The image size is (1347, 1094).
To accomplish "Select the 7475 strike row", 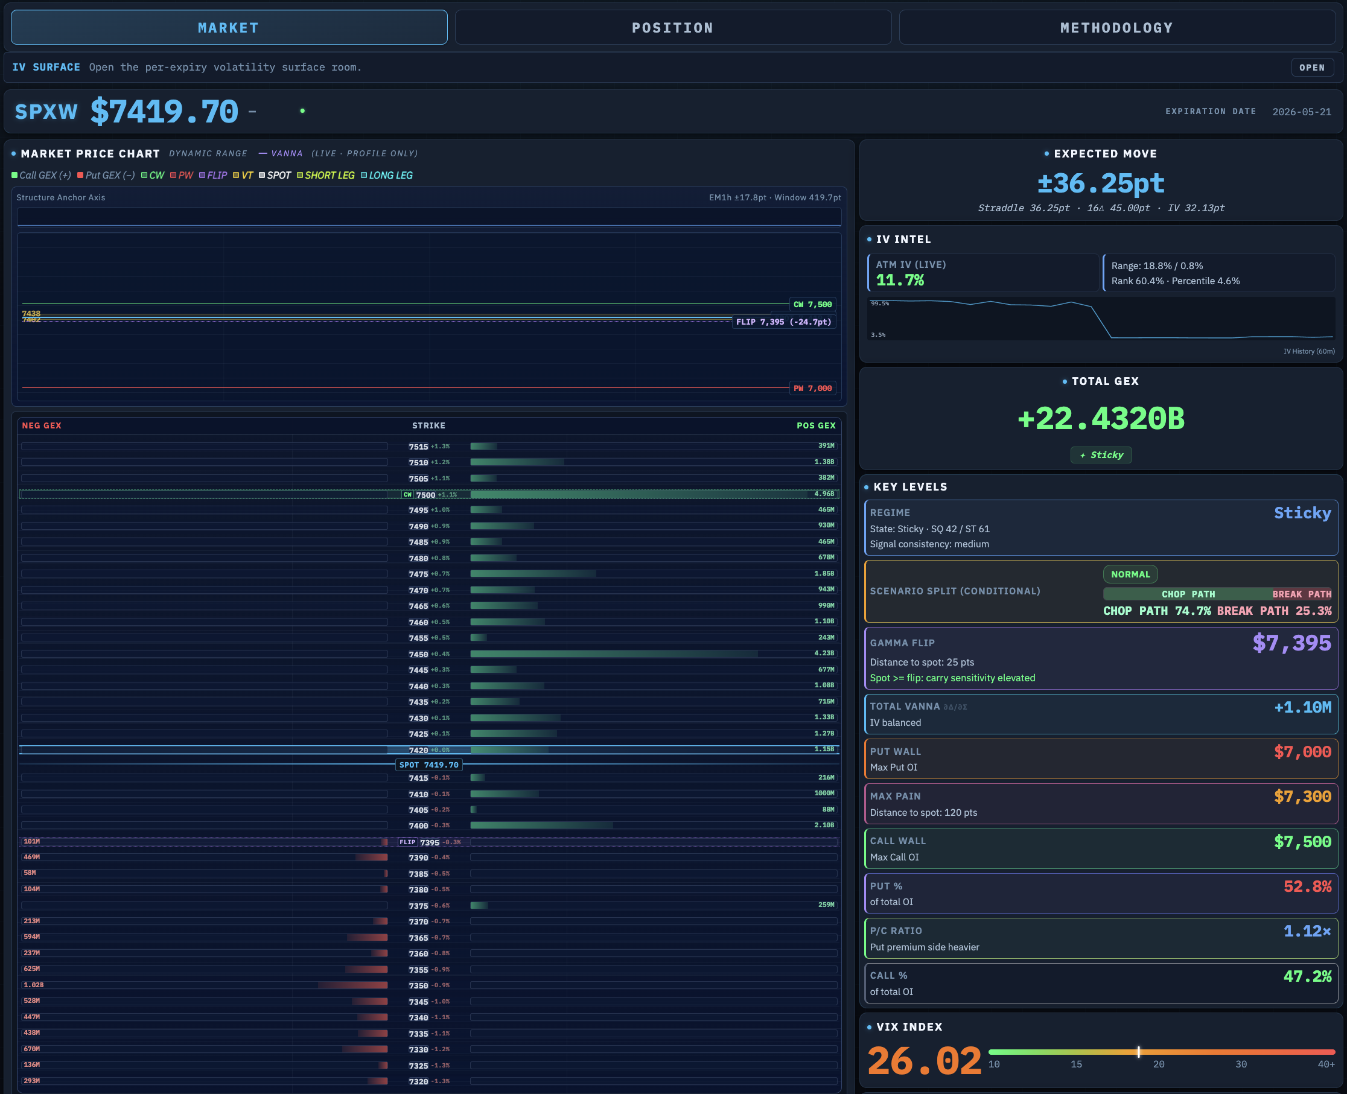I will (x=429, y=574).
